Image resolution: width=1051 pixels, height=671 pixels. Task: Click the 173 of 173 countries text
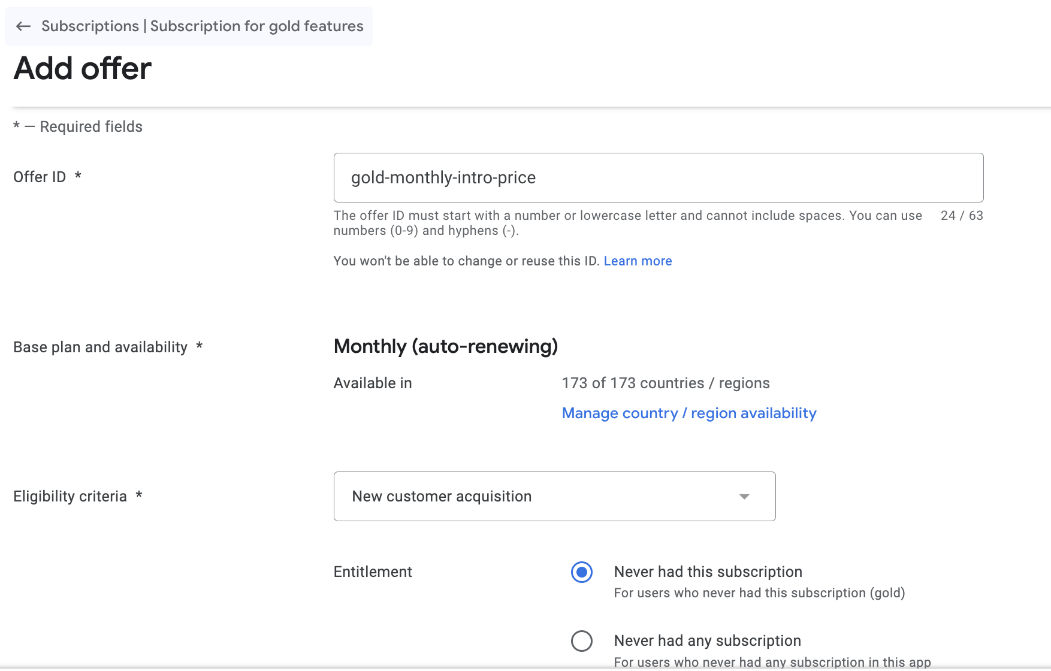click(x=665, y=383)
